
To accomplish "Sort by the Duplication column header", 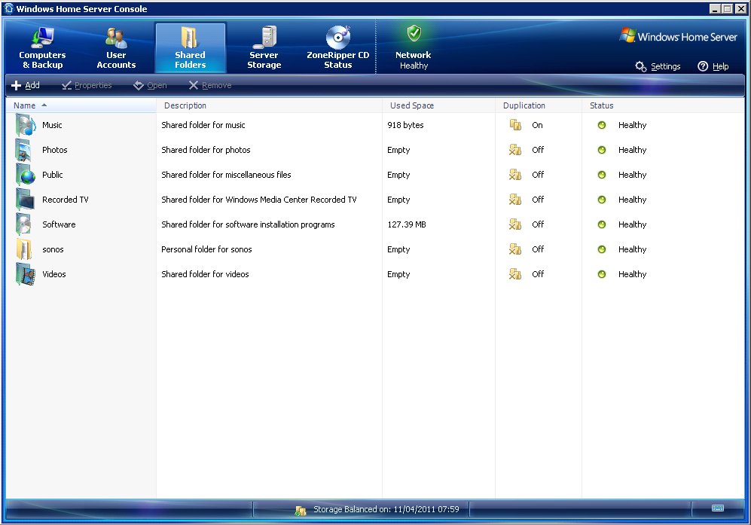I will click(x=539, y=105).
